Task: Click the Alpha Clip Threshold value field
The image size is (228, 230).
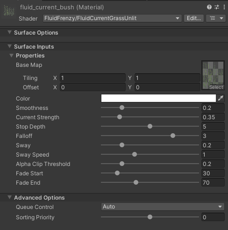Action: click(213, 164)
